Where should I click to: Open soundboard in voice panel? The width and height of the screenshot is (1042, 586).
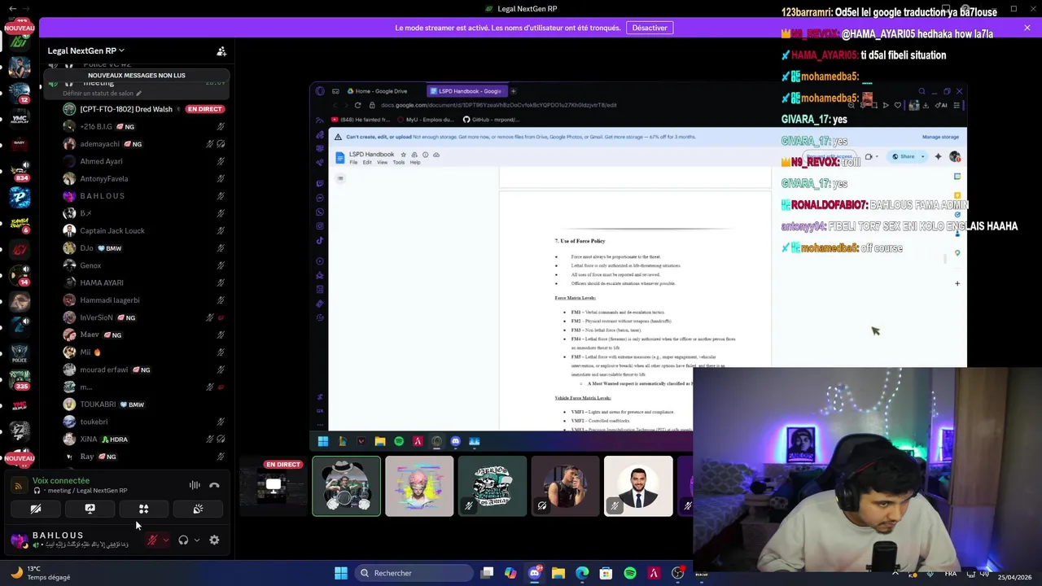point(198,509)
